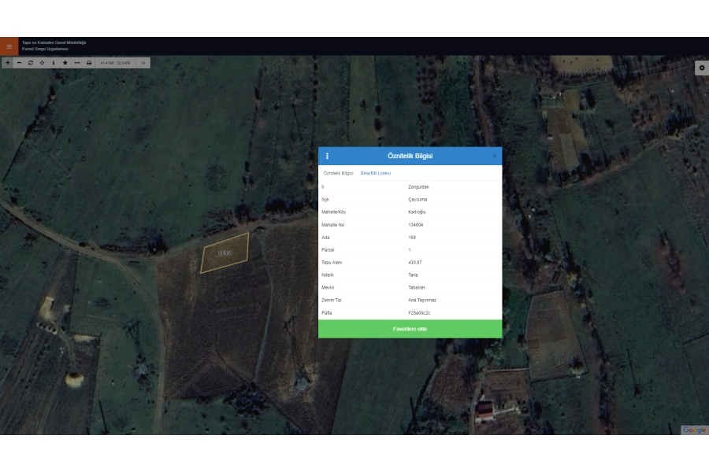Click the highlighted parcel on the map
This screenshot has width=709, height=472.
click(x=225, y=253)
